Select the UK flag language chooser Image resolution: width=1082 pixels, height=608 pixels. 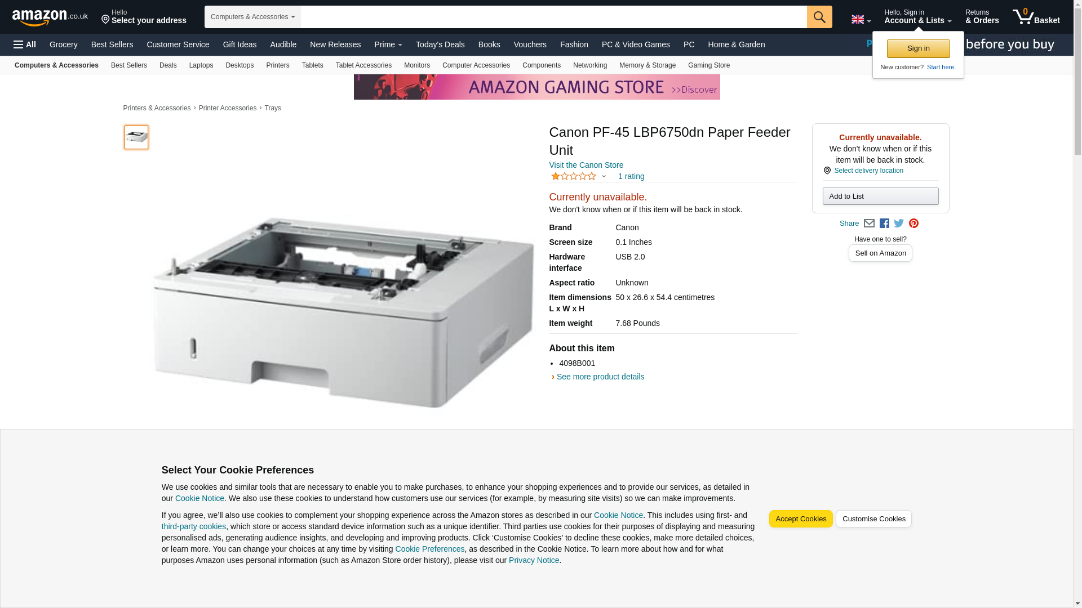pyautogui.click(x=861, y=20)
